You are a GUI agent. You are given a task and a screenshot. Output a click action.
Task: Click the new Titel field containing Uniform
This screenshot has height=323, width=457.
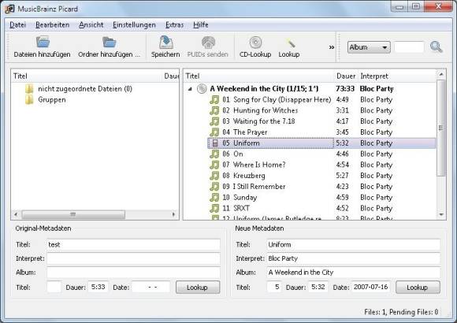353,244
